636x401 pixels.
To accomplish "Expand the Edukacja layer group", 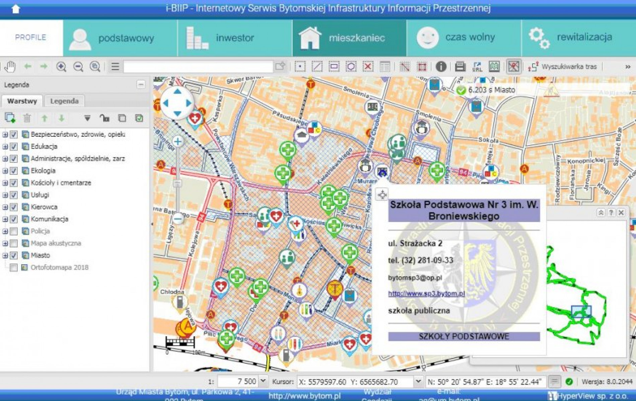I will coord(5,146).
